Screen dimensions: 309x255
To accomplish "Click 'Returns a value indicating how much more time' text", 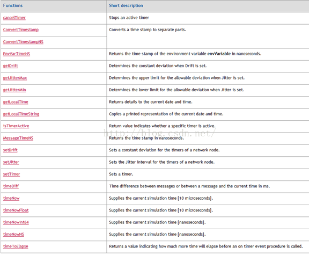I will coord(206,246).
